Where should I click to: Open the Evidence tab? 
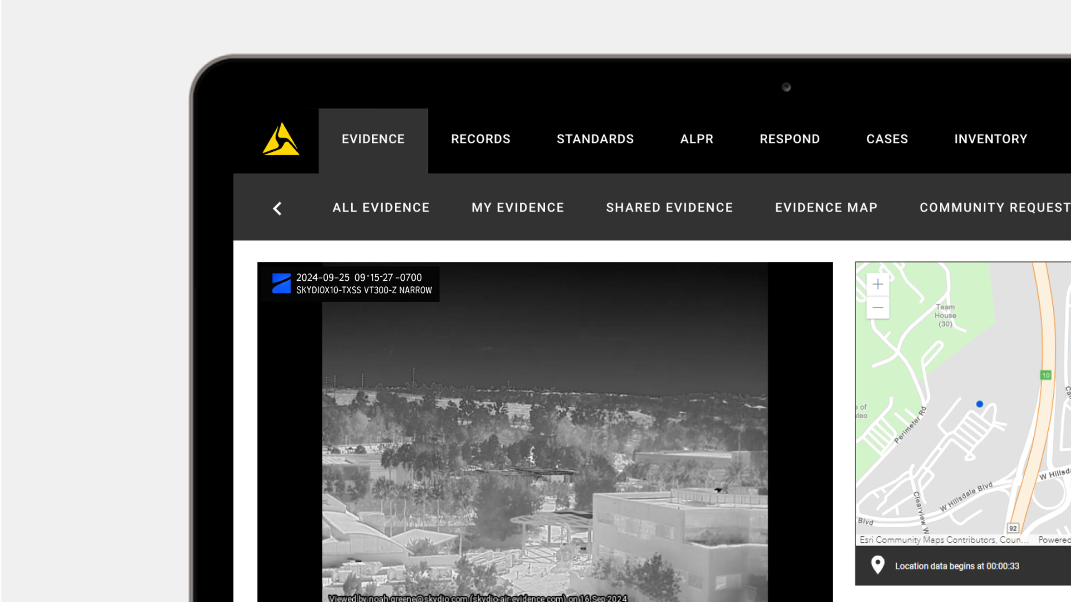pos(373,139)
